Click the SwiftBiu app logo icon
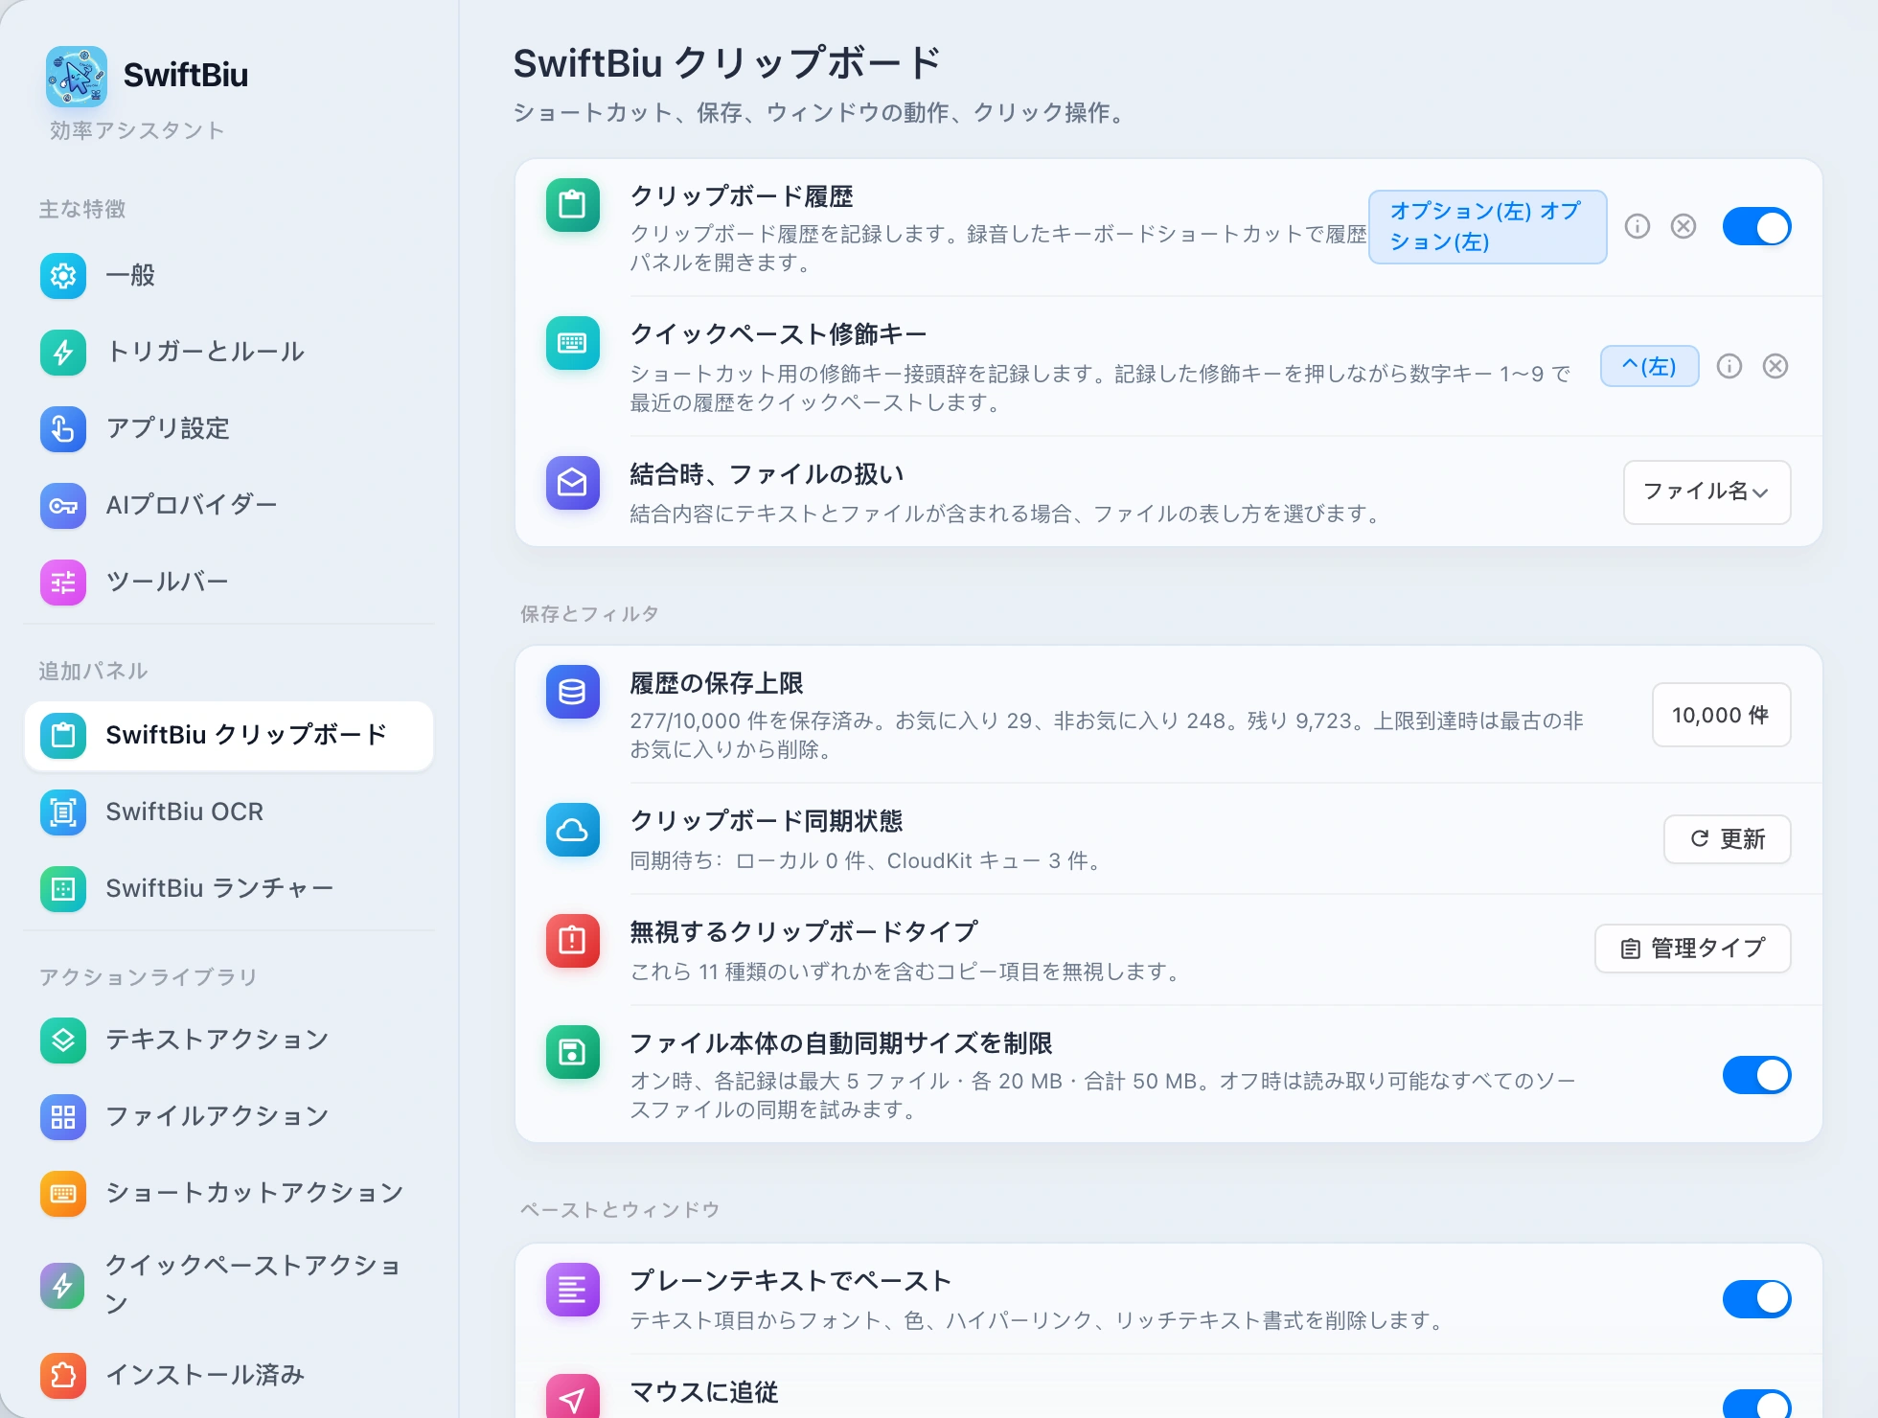This screenshot has width=1878, height=1418. [x=77, y=76]
